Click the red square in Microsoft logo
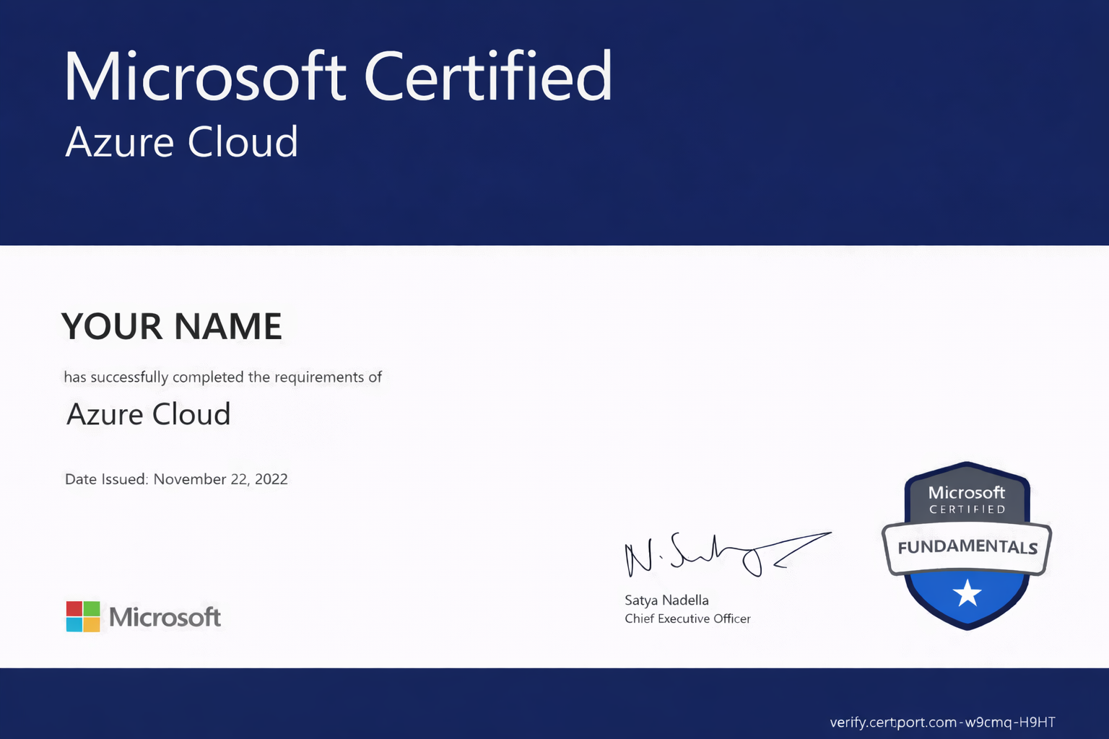The width and height of the screenshot is (1109, 739). (74, 608)
